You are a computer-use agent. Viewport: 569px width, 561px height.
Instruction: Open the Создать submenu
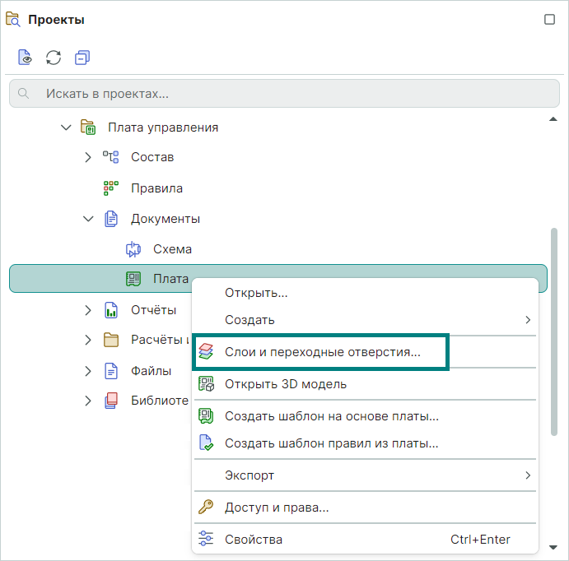[366, 320]
